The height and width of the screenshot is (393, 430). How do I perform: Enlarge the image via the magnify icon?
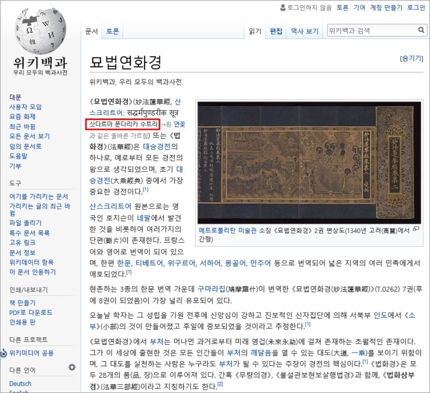tap(416, 228)
